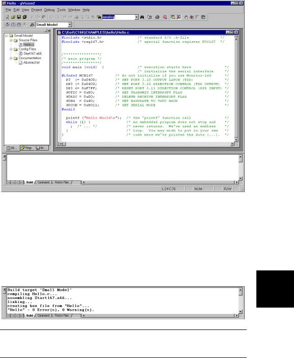
Task: Collapse the Config Files group
Action: coord(11,49)
